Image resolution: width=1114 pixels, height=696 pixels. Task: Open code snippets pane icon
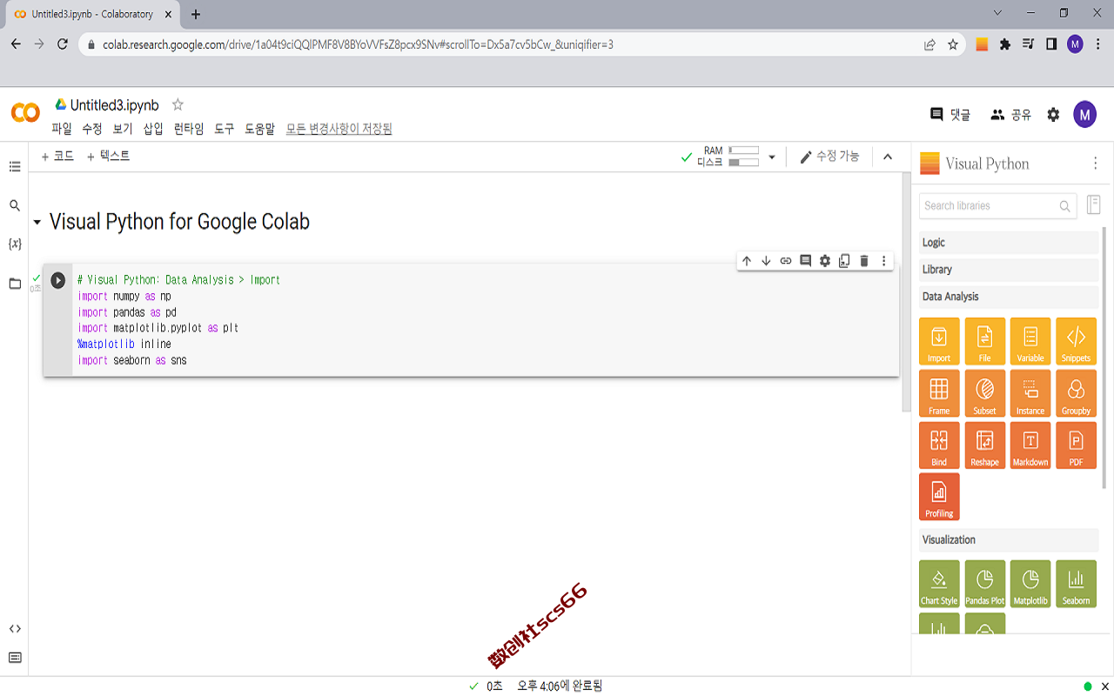pos(15,628)
